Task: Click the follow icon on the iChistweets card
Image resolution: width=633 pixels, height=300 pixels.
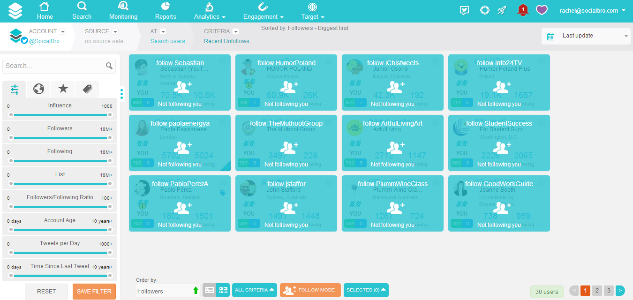Action: (396, 87)
